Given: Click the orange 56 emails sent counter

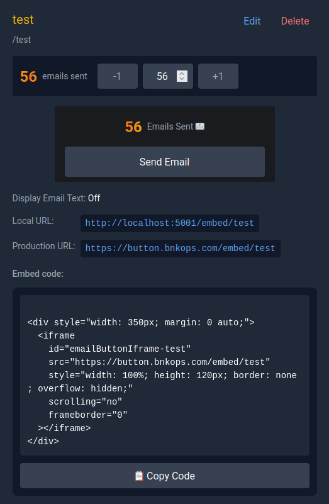Looking at the screenshot, I should 28,77.
